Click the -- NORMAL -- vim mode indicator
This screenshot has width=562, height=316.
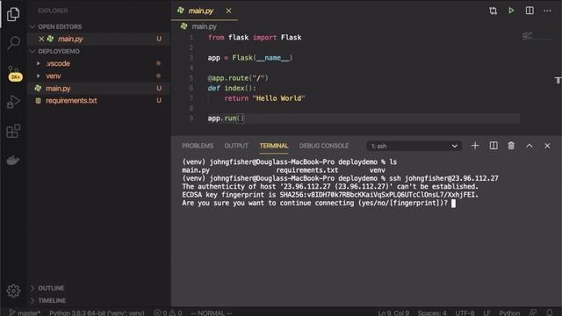pyautogui.click(x=211, y=312)
